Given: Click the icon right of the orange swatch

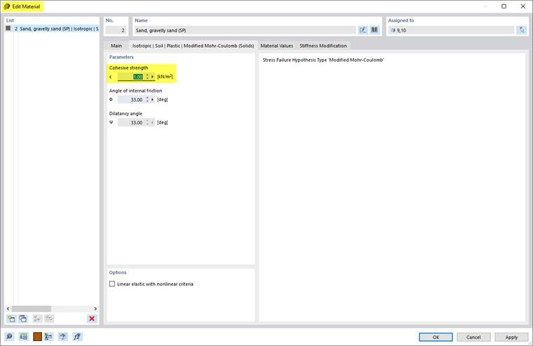Looking at the screenshot, I should (x=48, y=337).
